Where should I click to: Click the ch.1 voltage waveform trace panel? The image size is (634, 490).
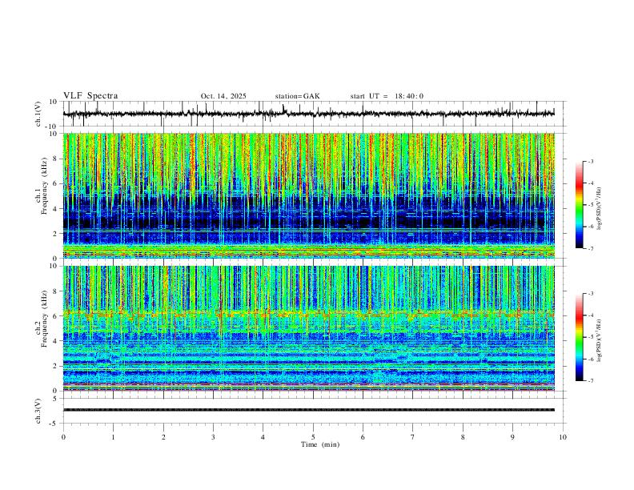pos(314,114)
